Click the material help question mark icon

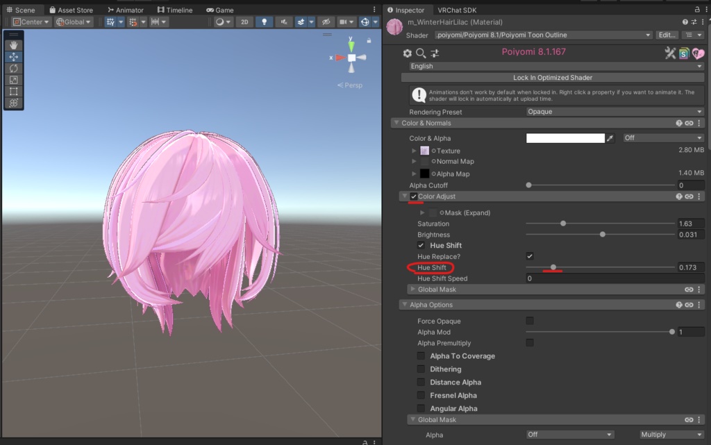pyautogui.click(x=685, y=22)
